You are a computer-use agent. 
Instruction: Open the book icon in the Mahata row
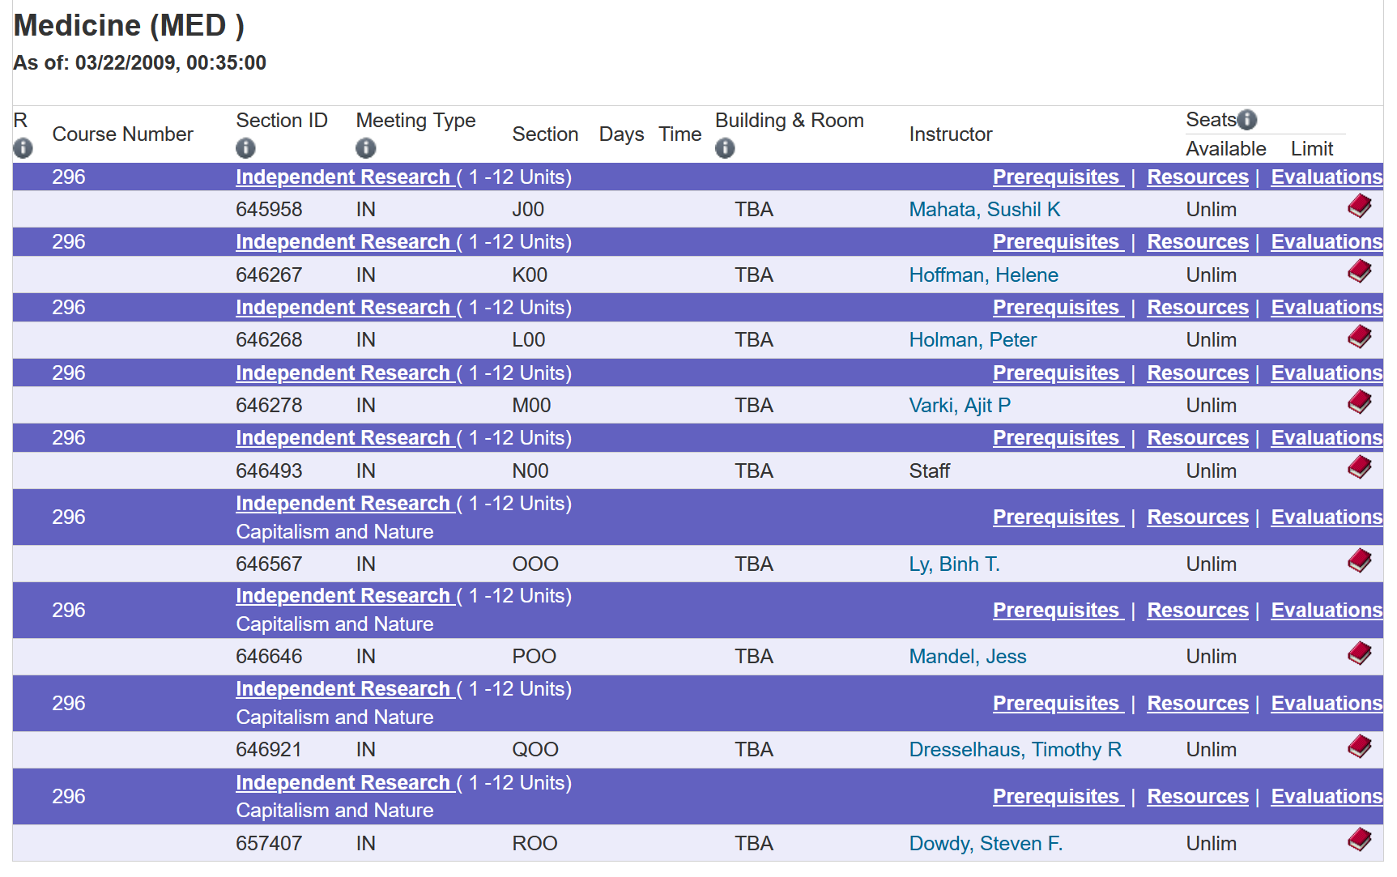point(1359,206)
